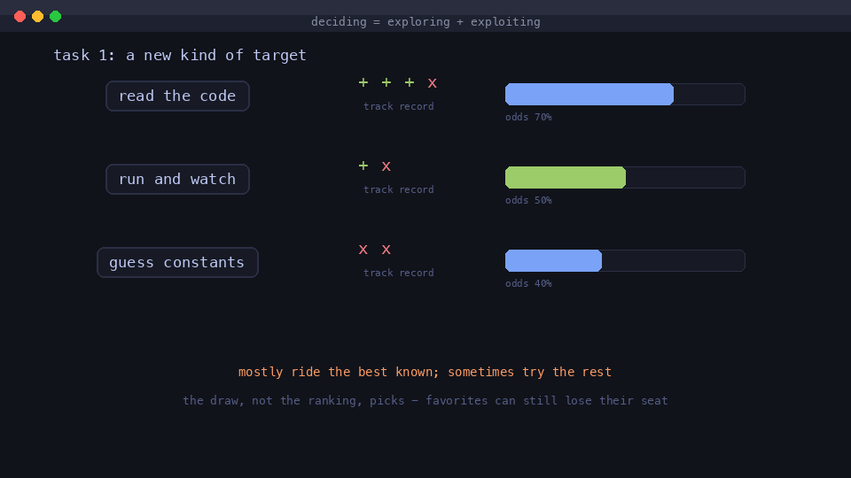Click 'track record' label under run and watch
Screen dimensions: 851x478
[398, 189]
